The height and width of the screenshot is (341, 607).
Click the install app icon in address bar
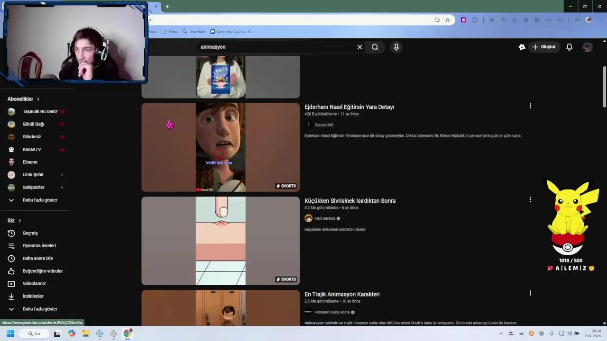tap(437, 20)
